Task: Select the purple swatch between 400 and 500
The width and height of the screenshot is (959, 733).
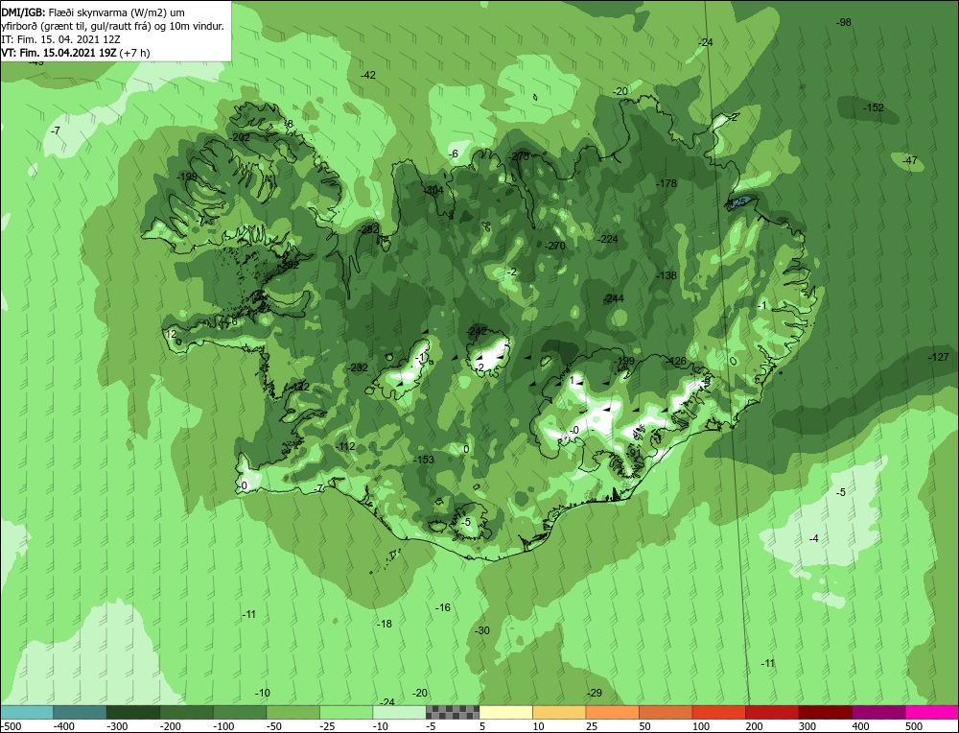Action: coord(878,712)
